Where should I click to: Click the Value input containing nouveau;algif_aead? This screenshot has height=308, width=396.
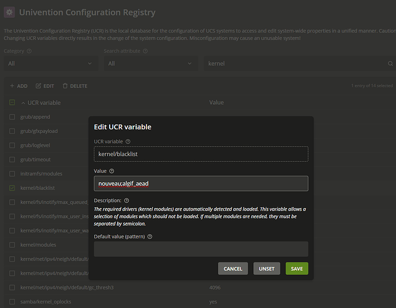(x=201, y=184)
